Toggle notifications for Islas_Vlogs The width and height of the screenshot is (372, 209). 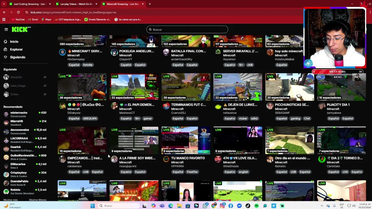point(45,86)
